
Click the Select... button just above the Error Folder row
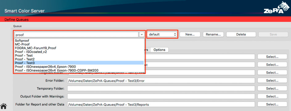click(272, 72)
